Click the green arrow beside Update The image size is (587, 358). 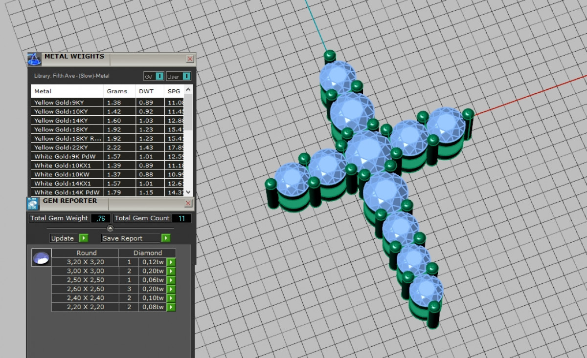[84, 238]
